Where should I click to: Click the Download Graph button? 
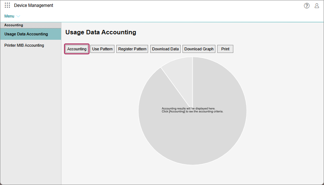tap(199, 49)
